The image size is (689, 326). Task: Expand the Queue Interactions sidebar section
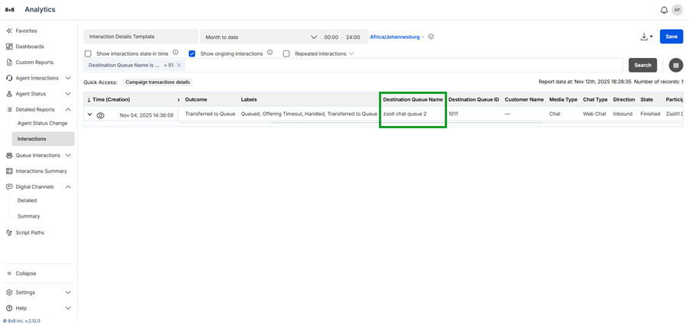(x=68, y=156)
